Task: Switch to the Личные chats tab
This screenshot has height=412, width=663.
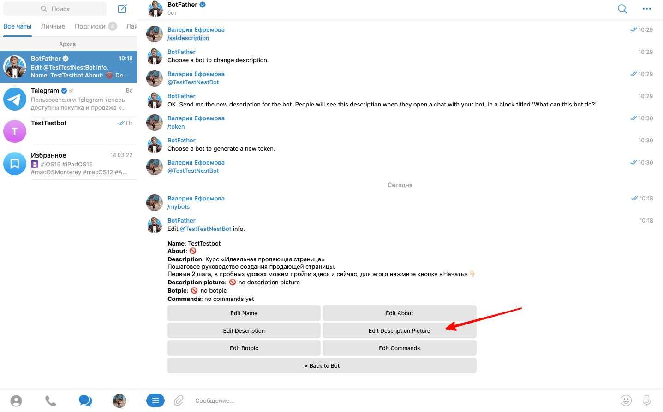Action: tap(53, 26)
